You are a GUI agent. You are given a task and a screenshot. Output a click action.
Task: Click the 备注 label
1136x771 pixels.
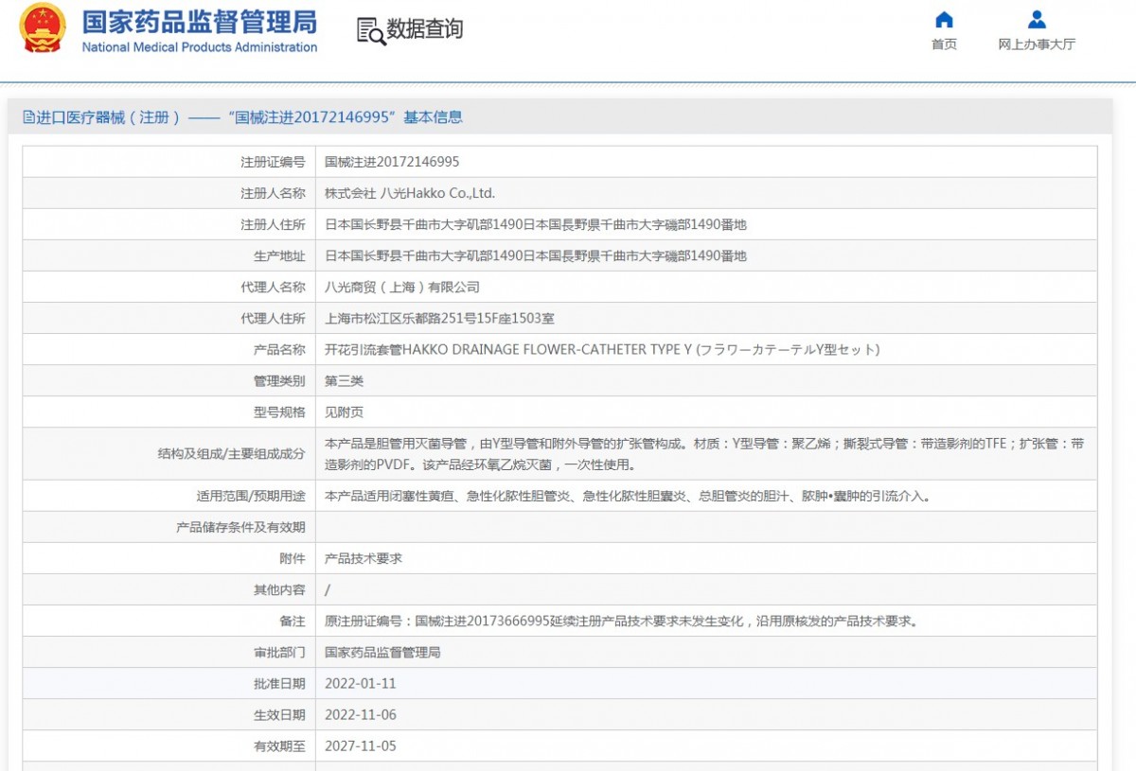coord(293,621)
